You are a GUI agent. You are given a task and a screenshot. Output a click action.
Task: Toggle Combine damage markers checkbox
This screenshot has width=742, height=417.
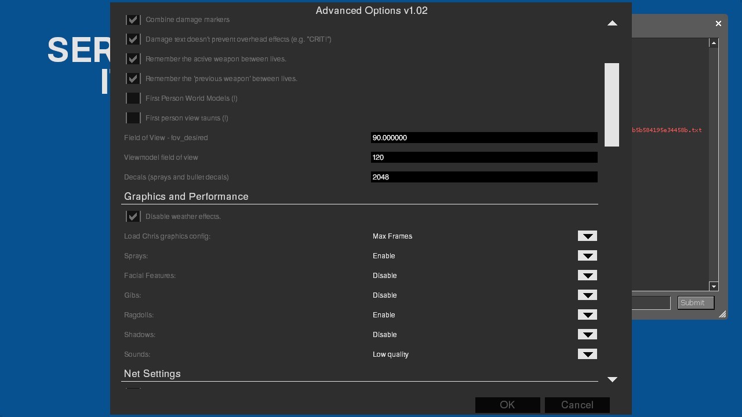click(x=133, y=20)
